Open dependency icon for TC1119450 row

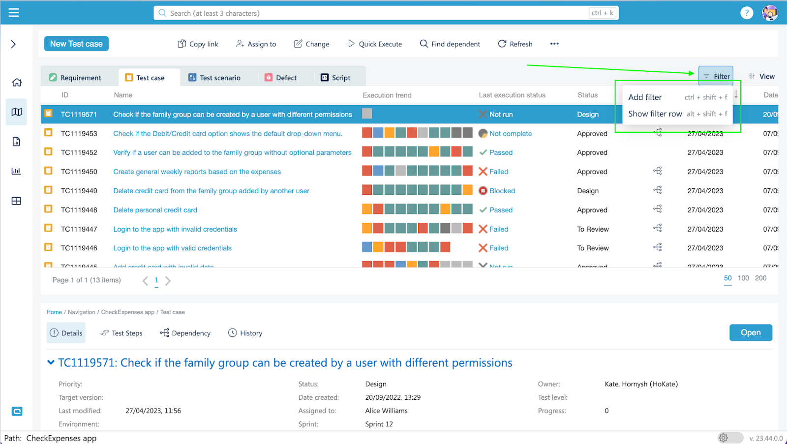[658, 171]
